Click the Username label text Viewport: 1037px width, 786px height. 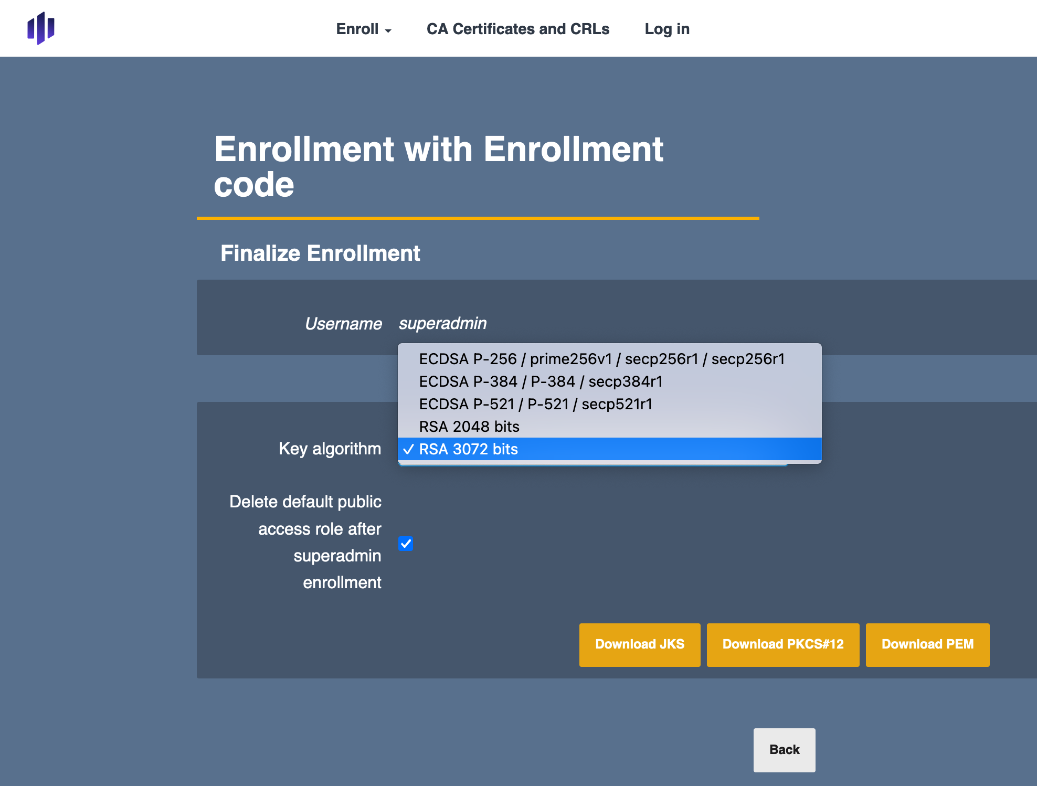pyautogui.click(x=343, y=324)
